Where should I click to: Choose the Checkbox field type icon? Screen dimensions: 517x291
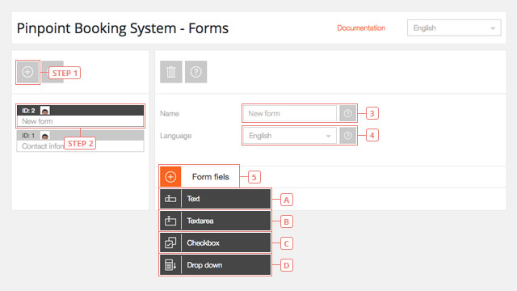[170, 242]
